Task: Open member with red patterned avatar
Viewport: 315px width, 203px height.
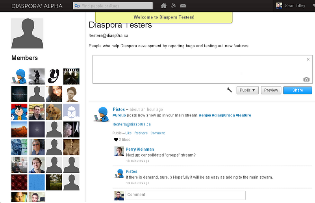Action: (19, 182)
